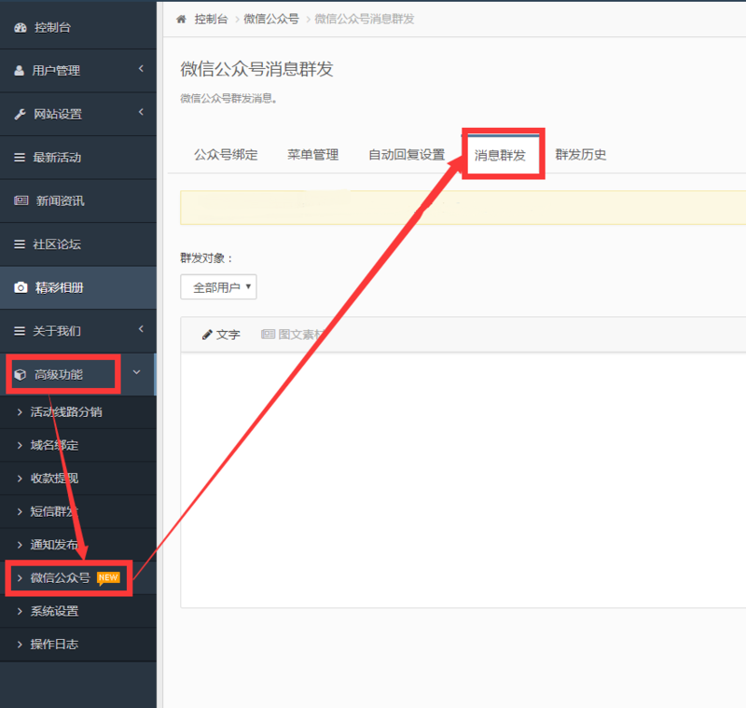Collapse the 高级功能 submenu via its chevron
Screen dimensions: 746x708
coord(134,374)
